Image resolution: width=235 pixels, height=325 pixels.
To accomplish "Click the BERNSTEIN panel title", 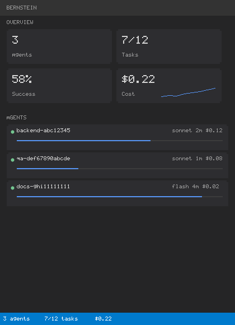I will tap(21, 8).
